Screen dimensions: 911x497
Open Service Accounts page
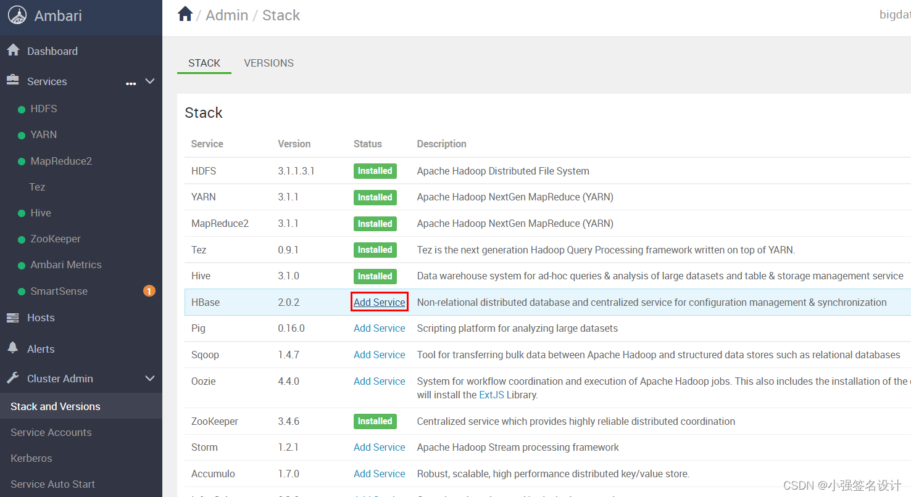coord(51,432)
